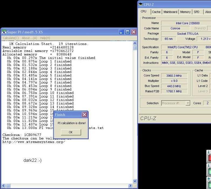Click the 'Loop 1 finished' row
Screen dimensions: 211x189
[39, 61]
